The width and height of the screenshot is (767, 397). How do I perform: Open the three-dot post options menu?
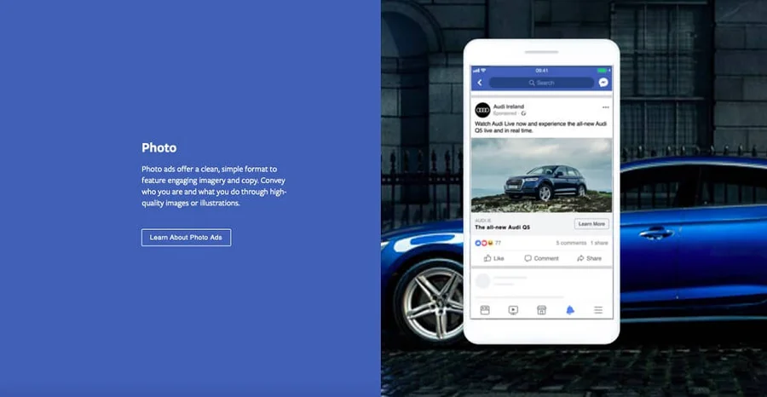(605, 107)
